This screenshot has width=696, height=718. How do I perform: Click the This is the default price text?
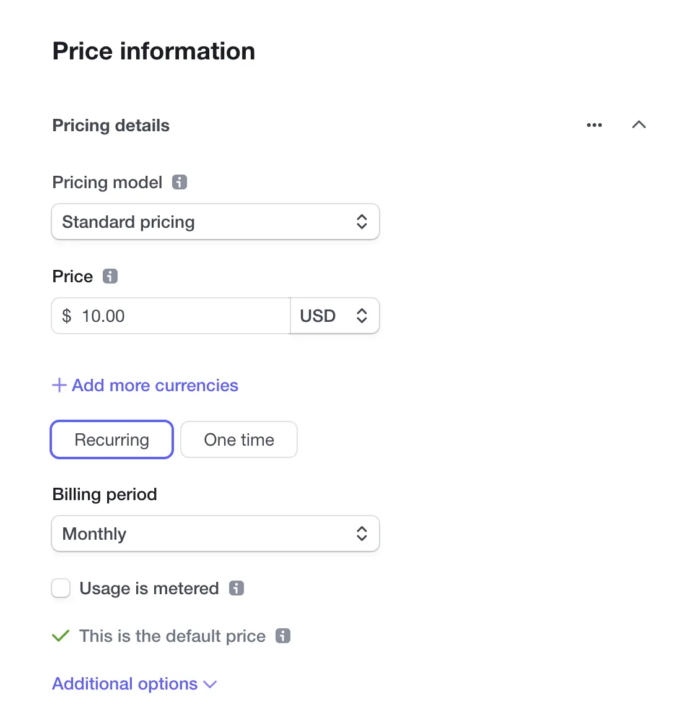click(x=172, y=636)
